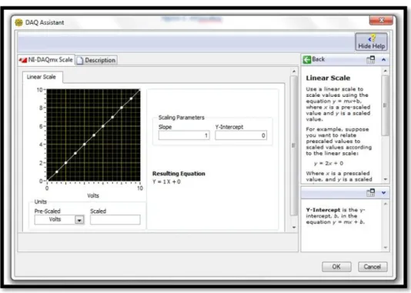Click the y = 2x + 0 example text
411x293 pixels.
coord(329,163)
